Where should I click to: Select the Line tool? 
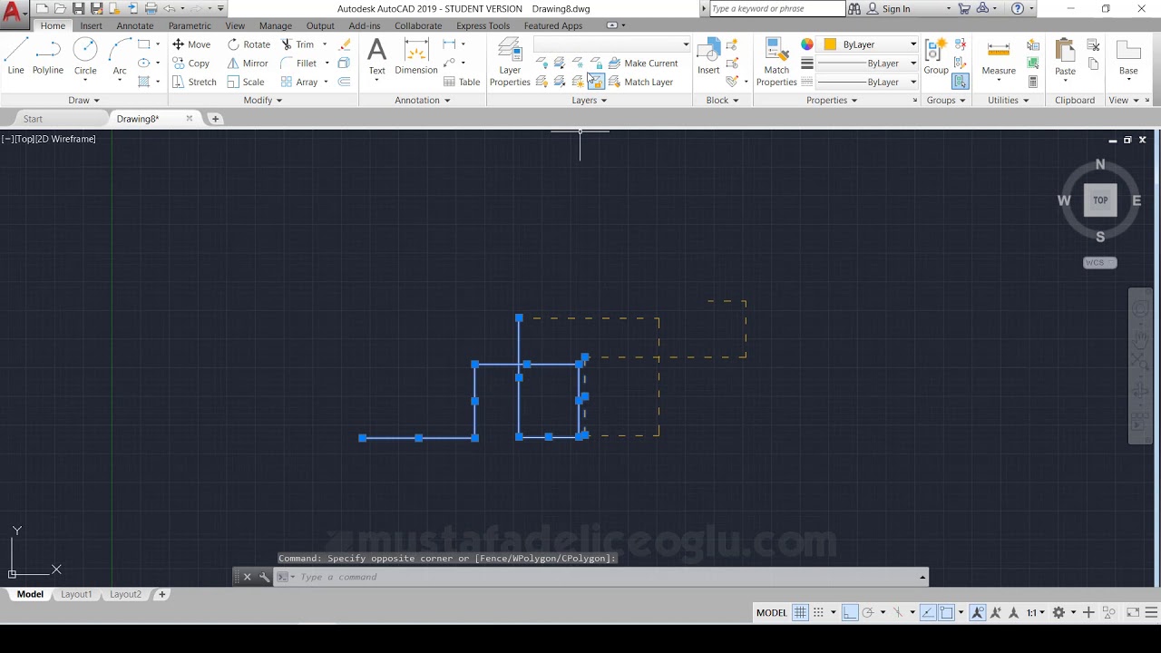[15, 56]
